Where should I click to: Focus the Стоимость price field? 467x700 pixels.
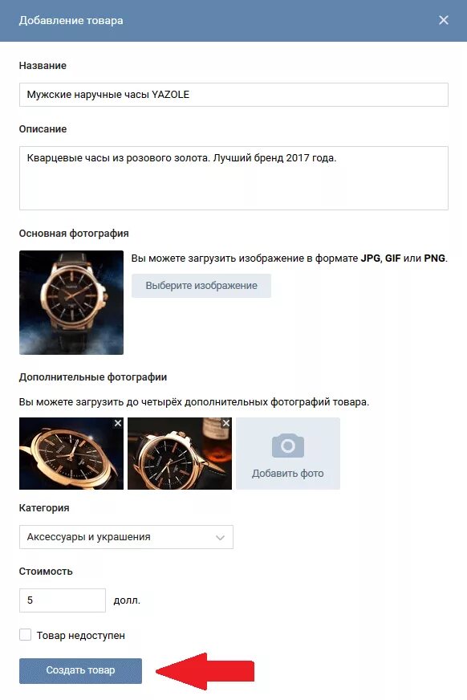tap(63, 600)
